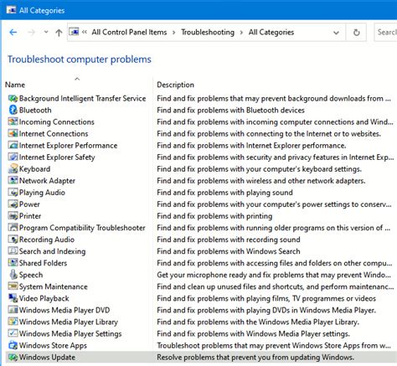Viewport: 397px width, 366px height.
Task: Click the Windows Media Player Library icon
Action: 13,322
